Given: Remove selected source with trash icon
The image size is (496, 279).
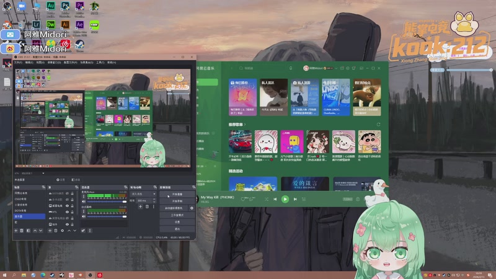Looking at the screenshot, I should 56,231.
